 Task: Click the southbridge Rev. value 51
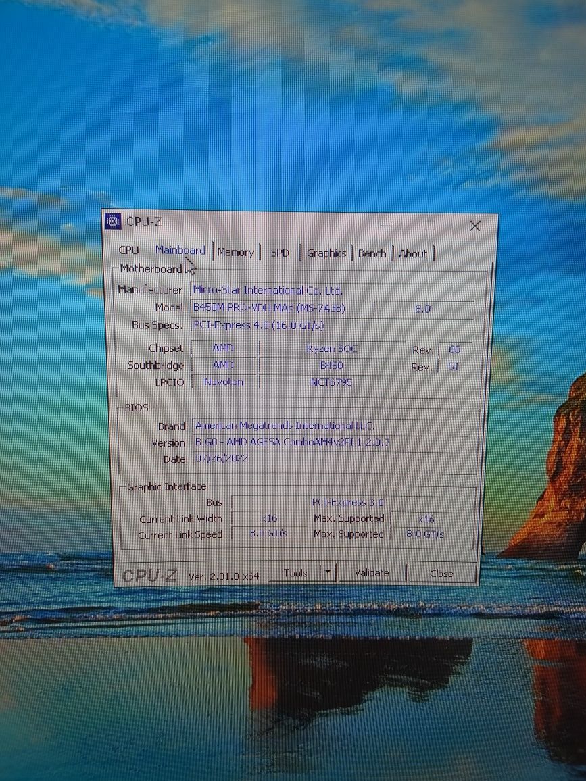tap(454, 367)
